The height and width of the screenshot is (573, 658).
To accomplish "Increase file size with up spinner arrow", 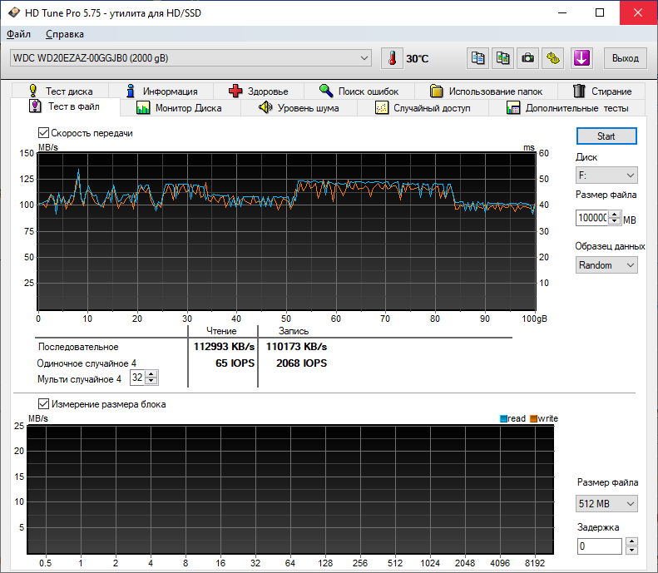I will 615,215.
